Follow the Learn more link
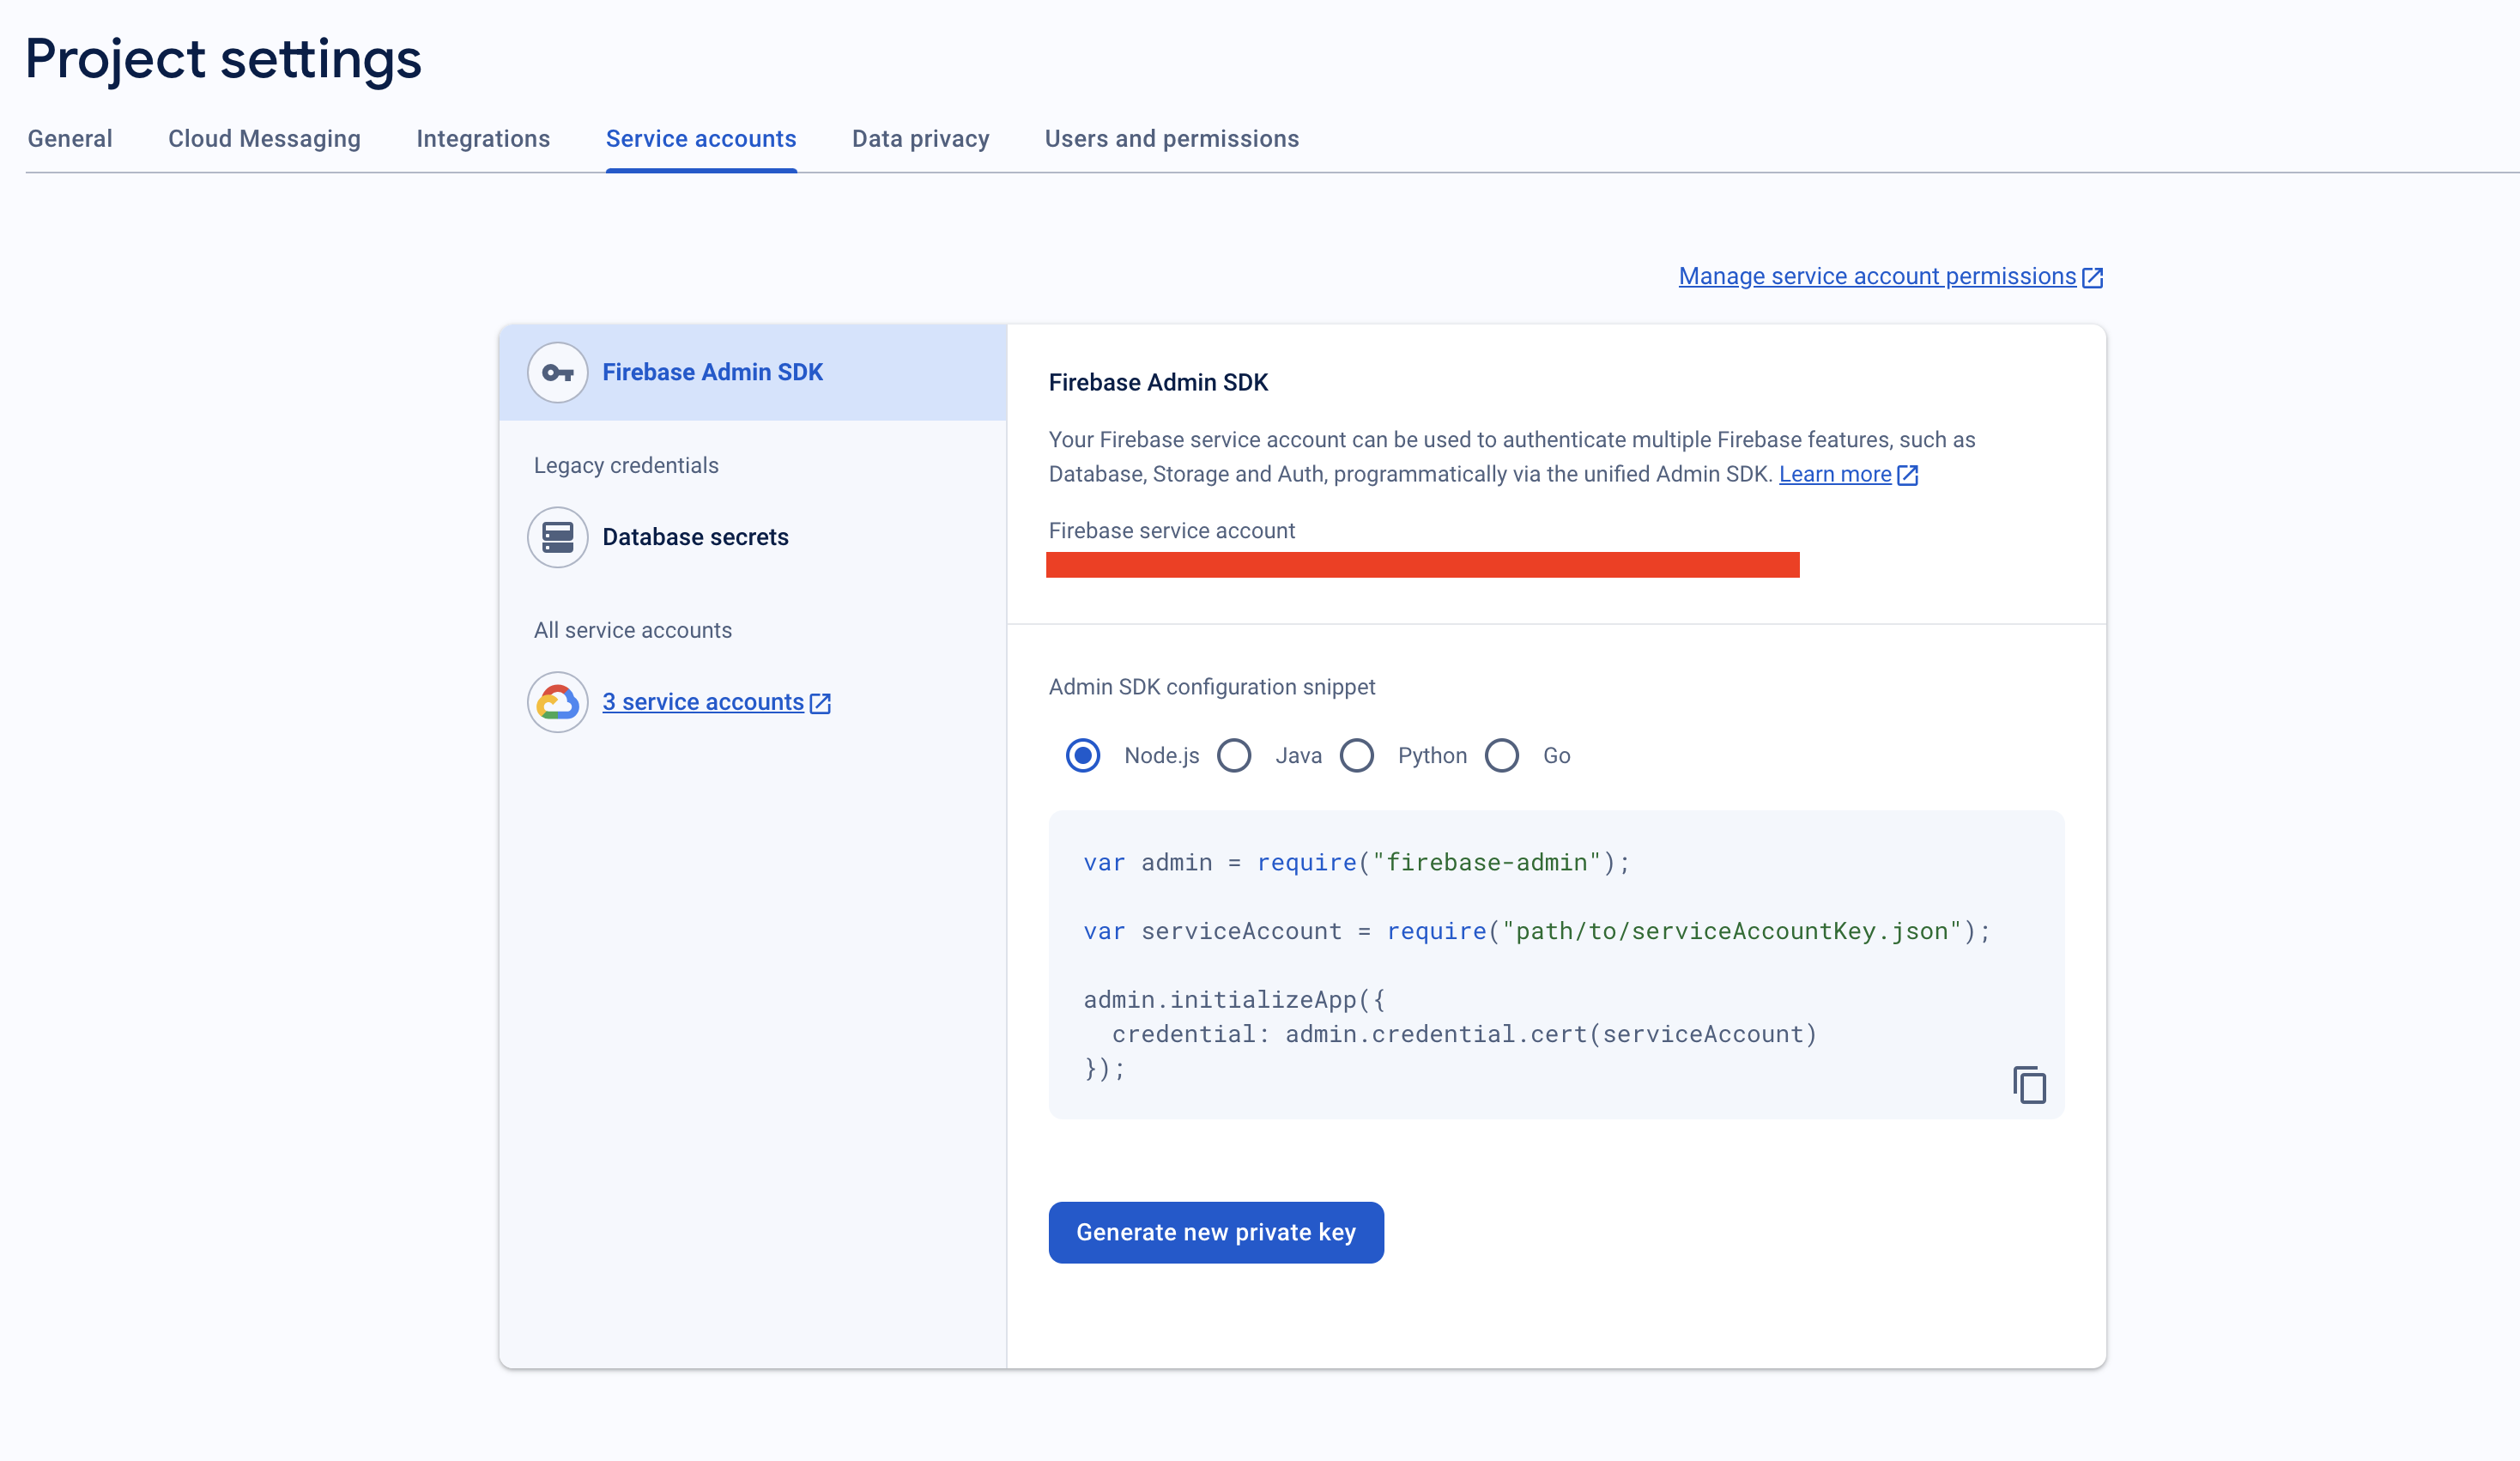2520x1461 pixels. click(x=1835, y=474)
